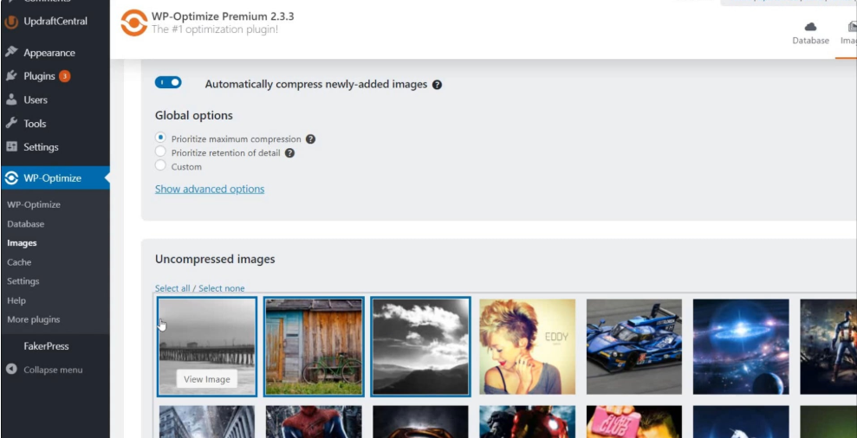Select the pink Fight Club soap thumbnail
The width and height of the screenshot is (857, 438).
634,422
